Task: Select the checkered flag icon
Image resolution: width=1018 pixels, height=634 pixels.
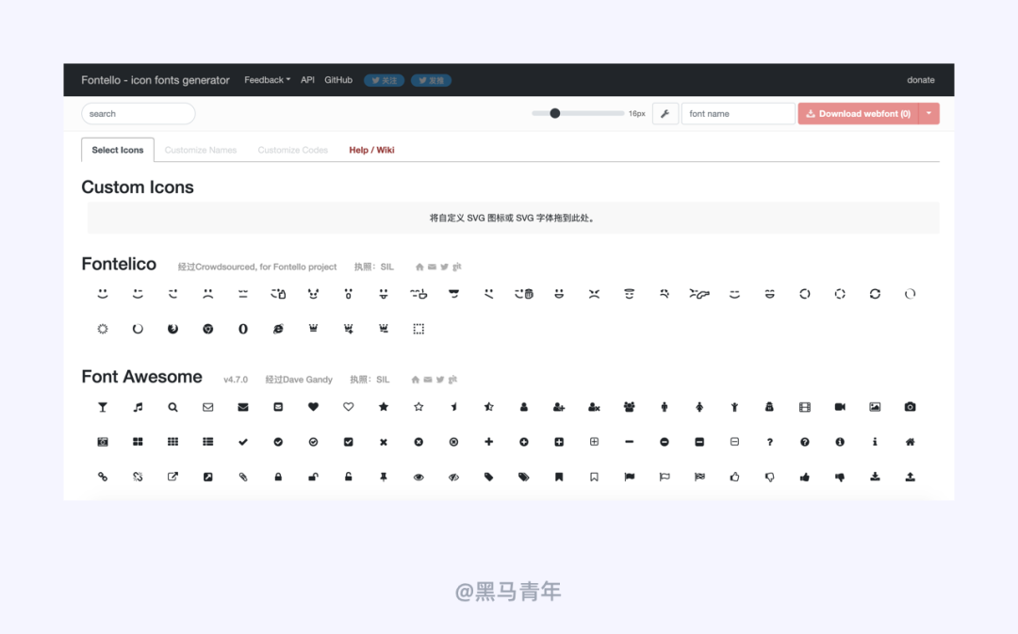Action: coord(699,477)
